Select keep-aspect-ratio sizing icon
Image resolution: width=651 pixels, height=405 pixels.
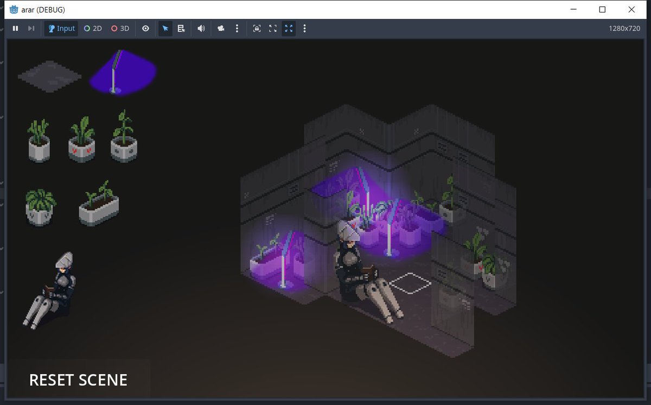click(x=273, y=28)
